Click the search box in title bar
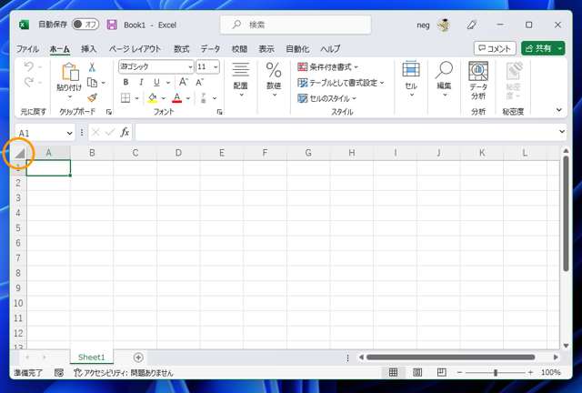This screenshot has height=393, width=582. 296,25
